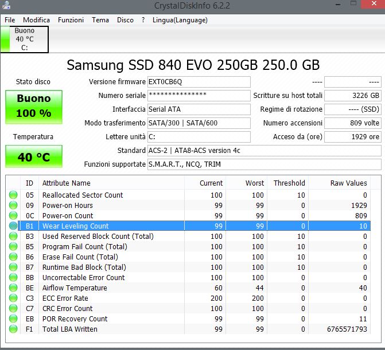Click status icon for Uncorrectable Error Count

click(13, 277)
